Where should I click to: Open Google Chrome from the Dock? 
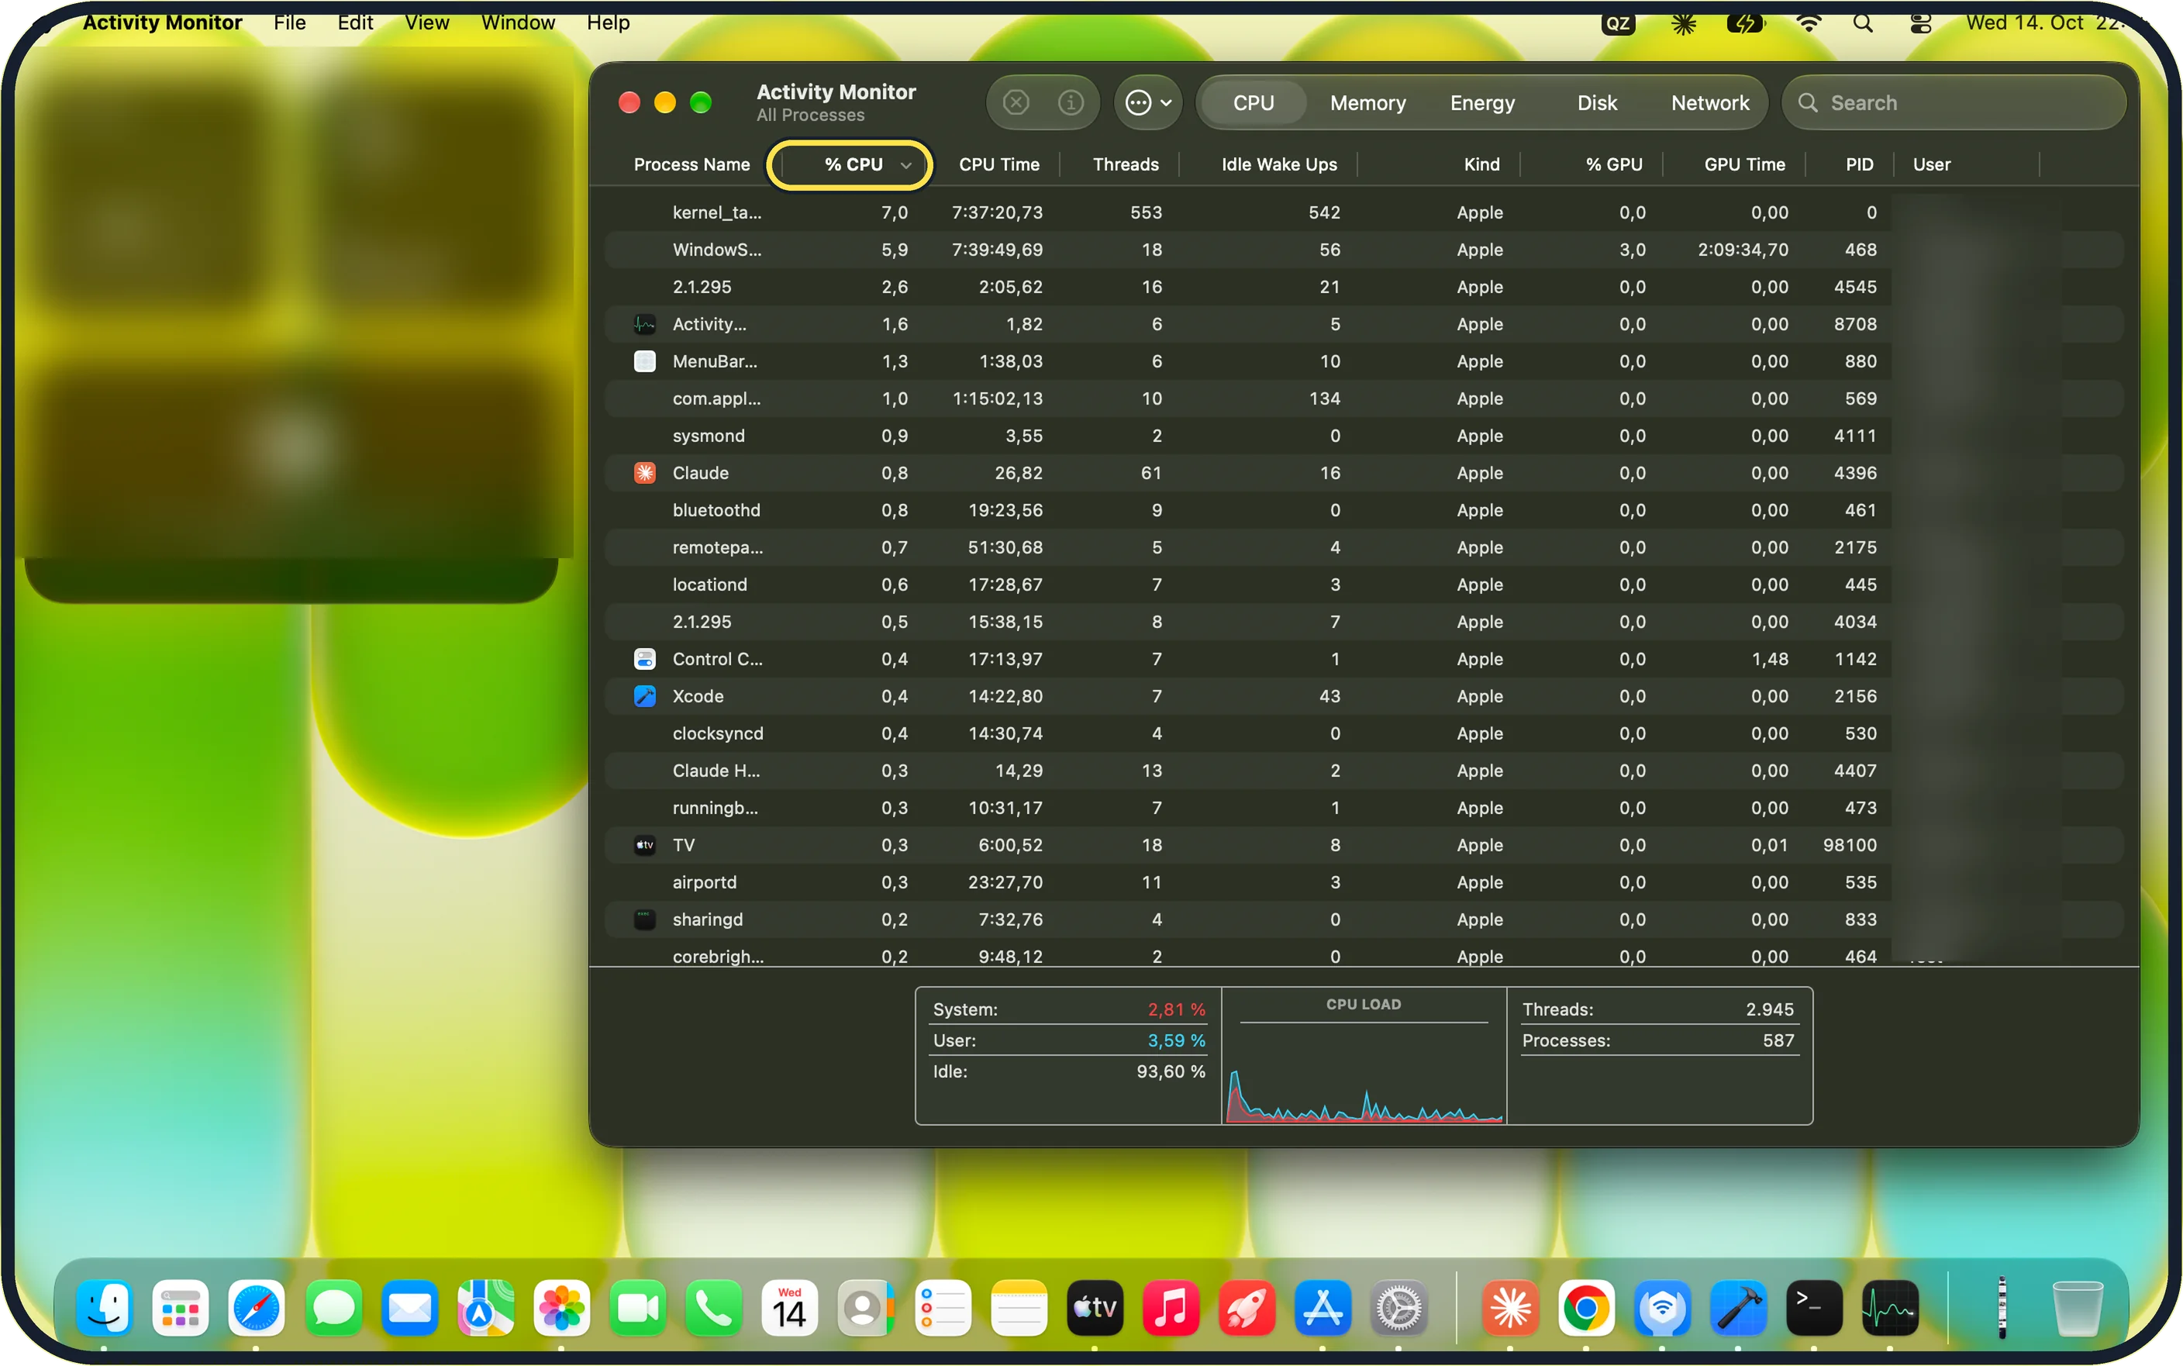[x=1586, y=1308]
